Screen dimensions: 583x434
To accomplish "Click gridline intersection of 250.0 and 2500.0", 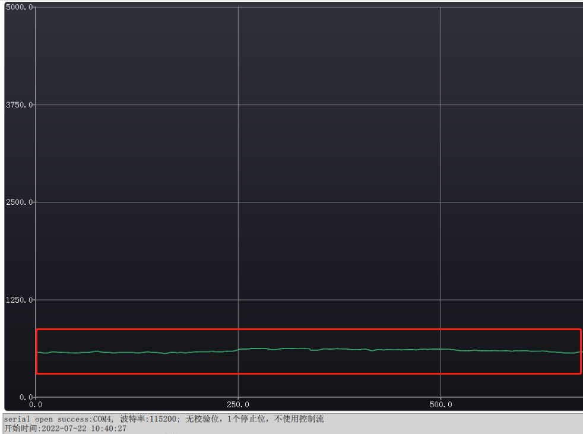I will coord(238,202).
